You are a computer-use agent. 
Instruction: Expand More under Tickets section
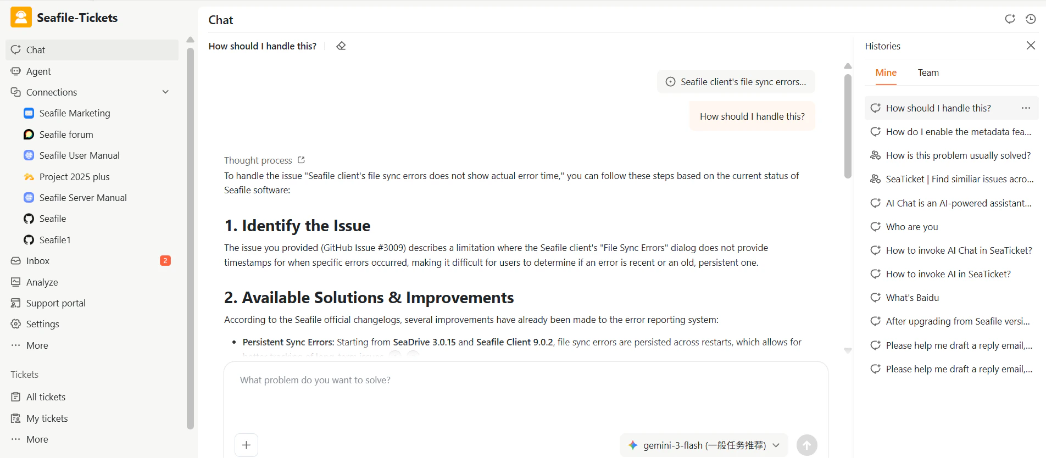pyautogui.click(x=92, y=439)
